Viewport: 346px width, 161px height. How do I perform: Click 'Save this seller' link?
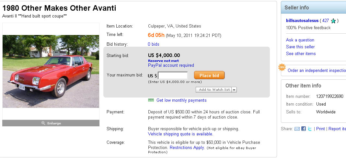click(300, 47)
